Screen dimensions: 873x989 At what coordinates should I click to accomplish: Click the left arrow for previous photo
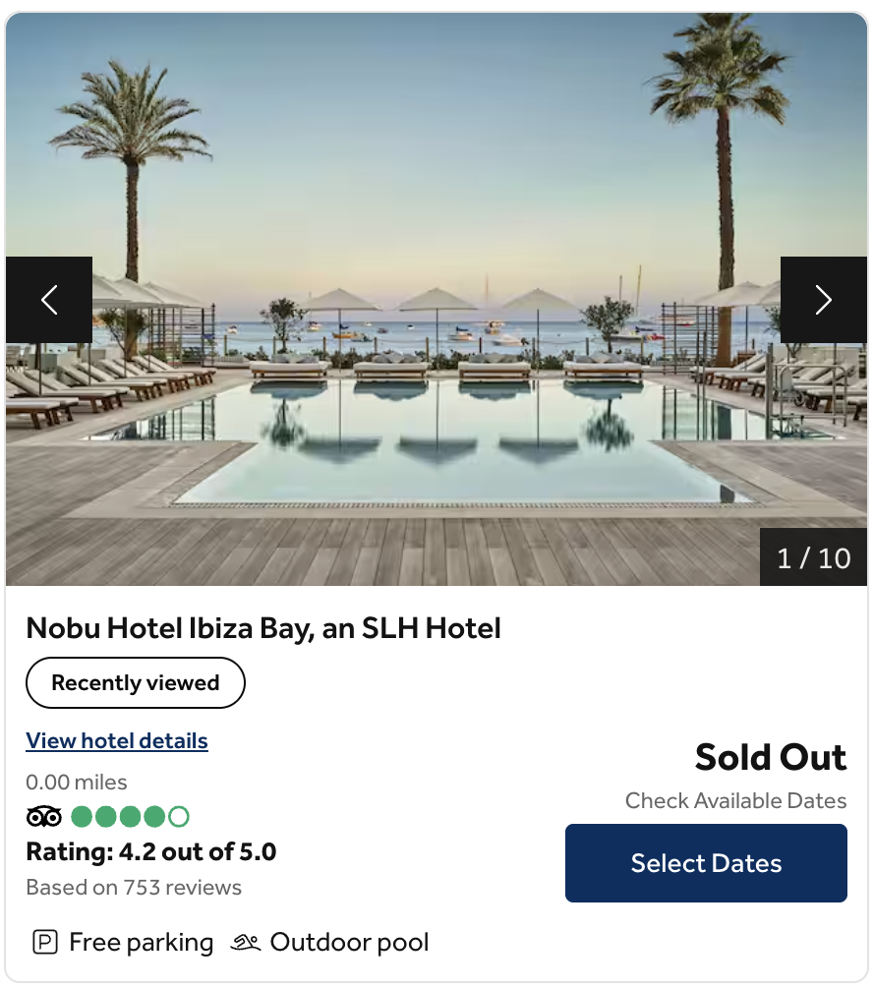click(49, 300)
